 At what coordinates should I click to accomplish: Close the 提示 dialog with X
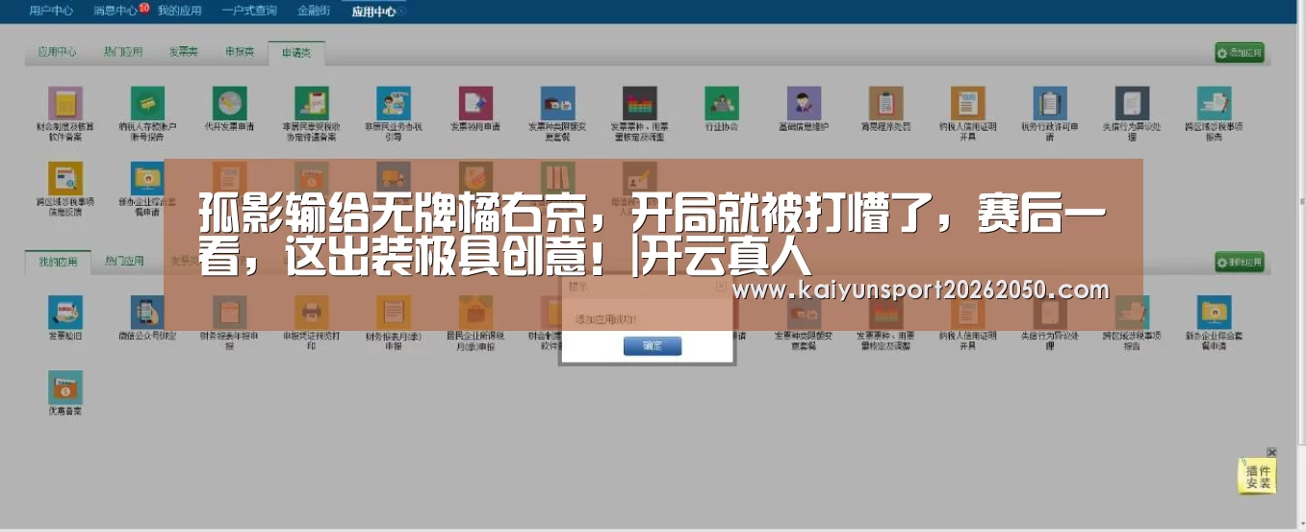(x=720, y=286)
